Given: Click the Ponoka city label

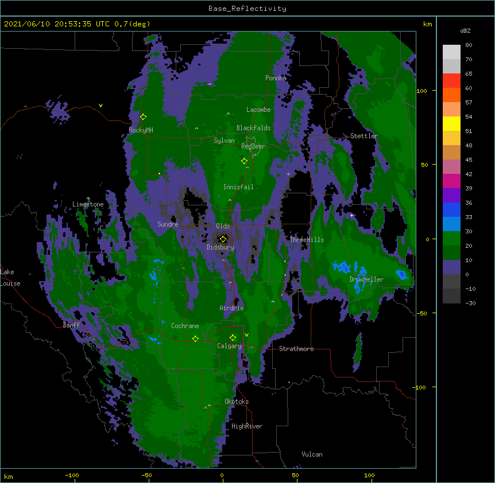Looking at the screenshot, I should pyautogui.click(x=276, y=78).
